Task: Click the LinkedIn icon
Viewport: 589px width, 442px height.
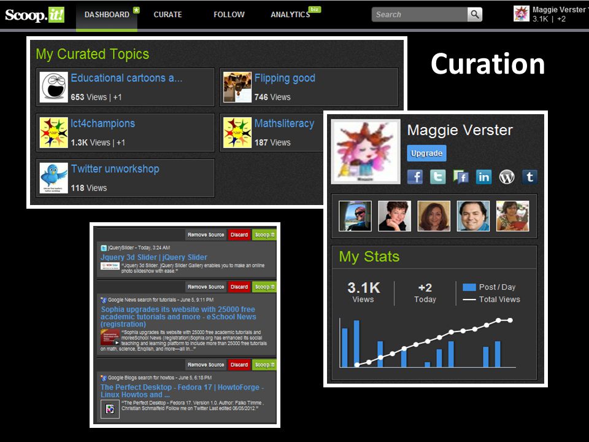Action: click(x=484, y=177)
